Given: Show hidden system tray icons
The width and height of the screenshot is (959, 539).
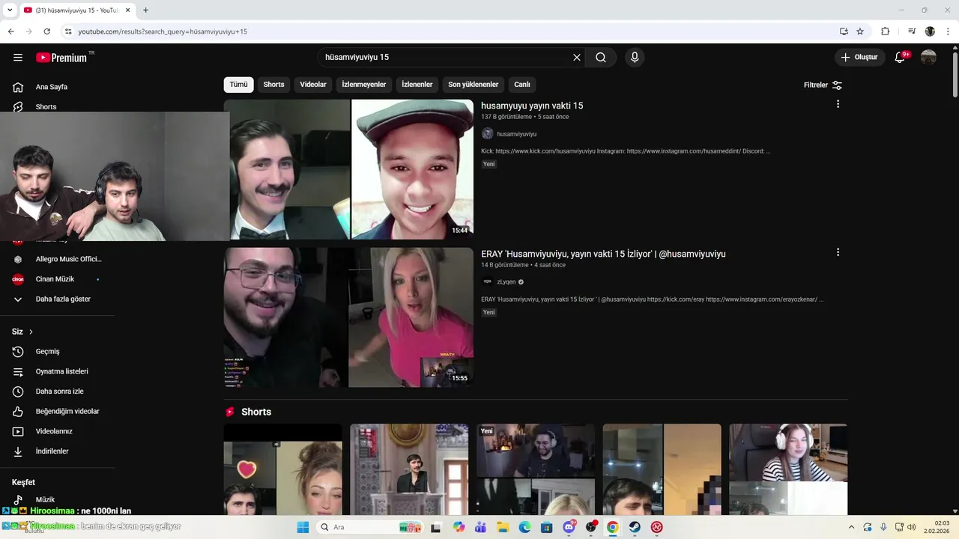Looking at the screenshot, I should tap(851, 527).
